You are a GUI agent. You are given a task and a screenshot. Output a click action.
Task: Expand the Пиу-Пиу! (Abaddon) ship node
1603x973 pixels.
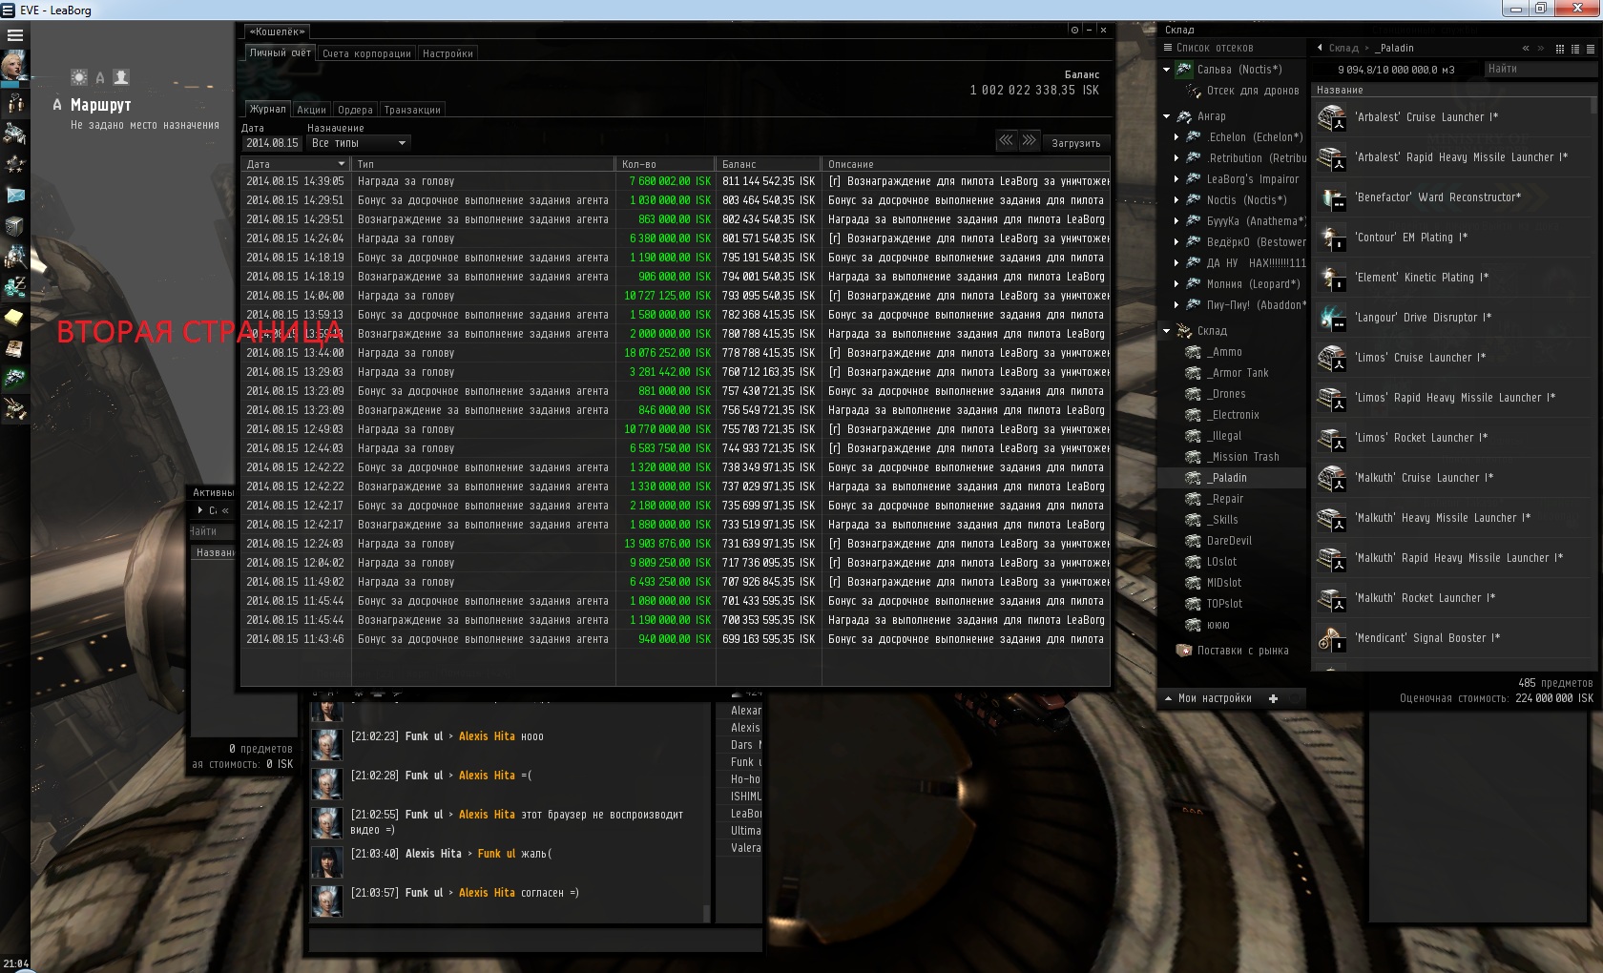[x=1176, y=305]
